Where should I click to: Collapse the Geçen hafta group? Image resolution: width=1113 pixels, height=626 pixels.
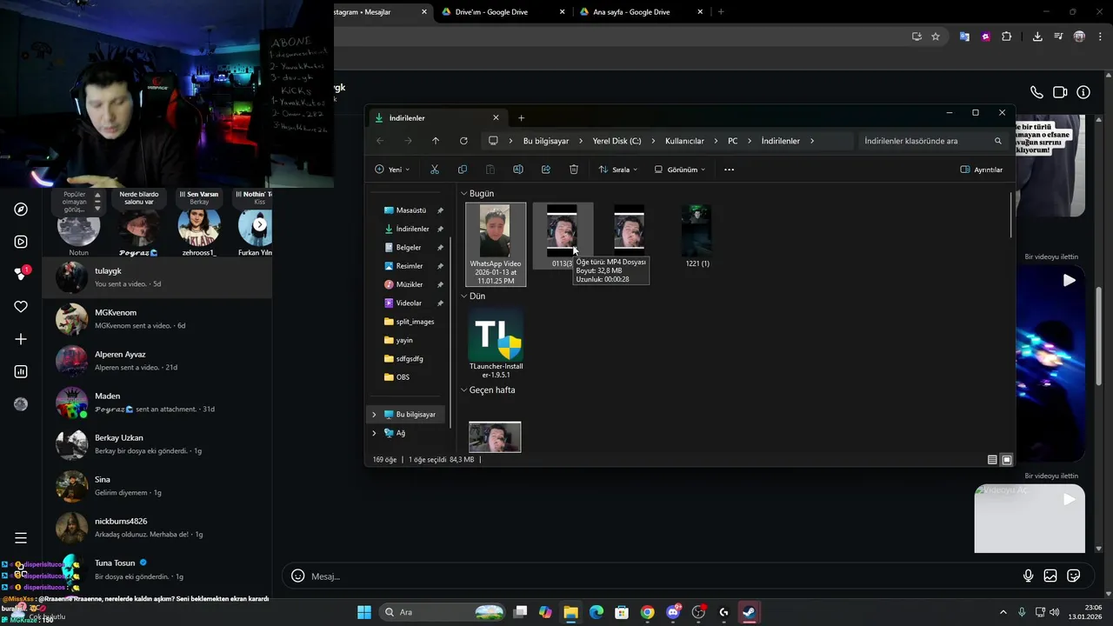coord(464,390)
